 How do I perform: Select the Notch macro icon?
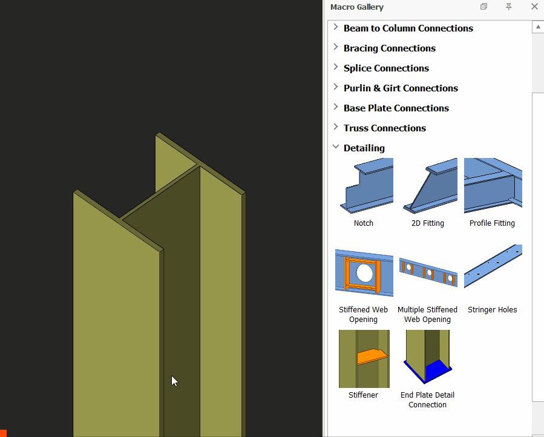[x=364, y=186]
